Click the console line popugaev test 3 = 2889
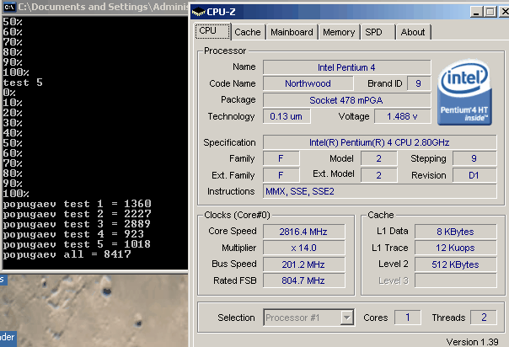The width and height of the screenshot is (509, 347). coord(77,224)
